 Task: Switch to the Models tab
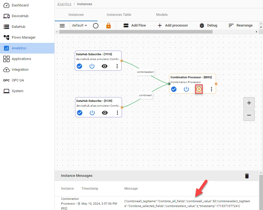[x=162, y=15]
